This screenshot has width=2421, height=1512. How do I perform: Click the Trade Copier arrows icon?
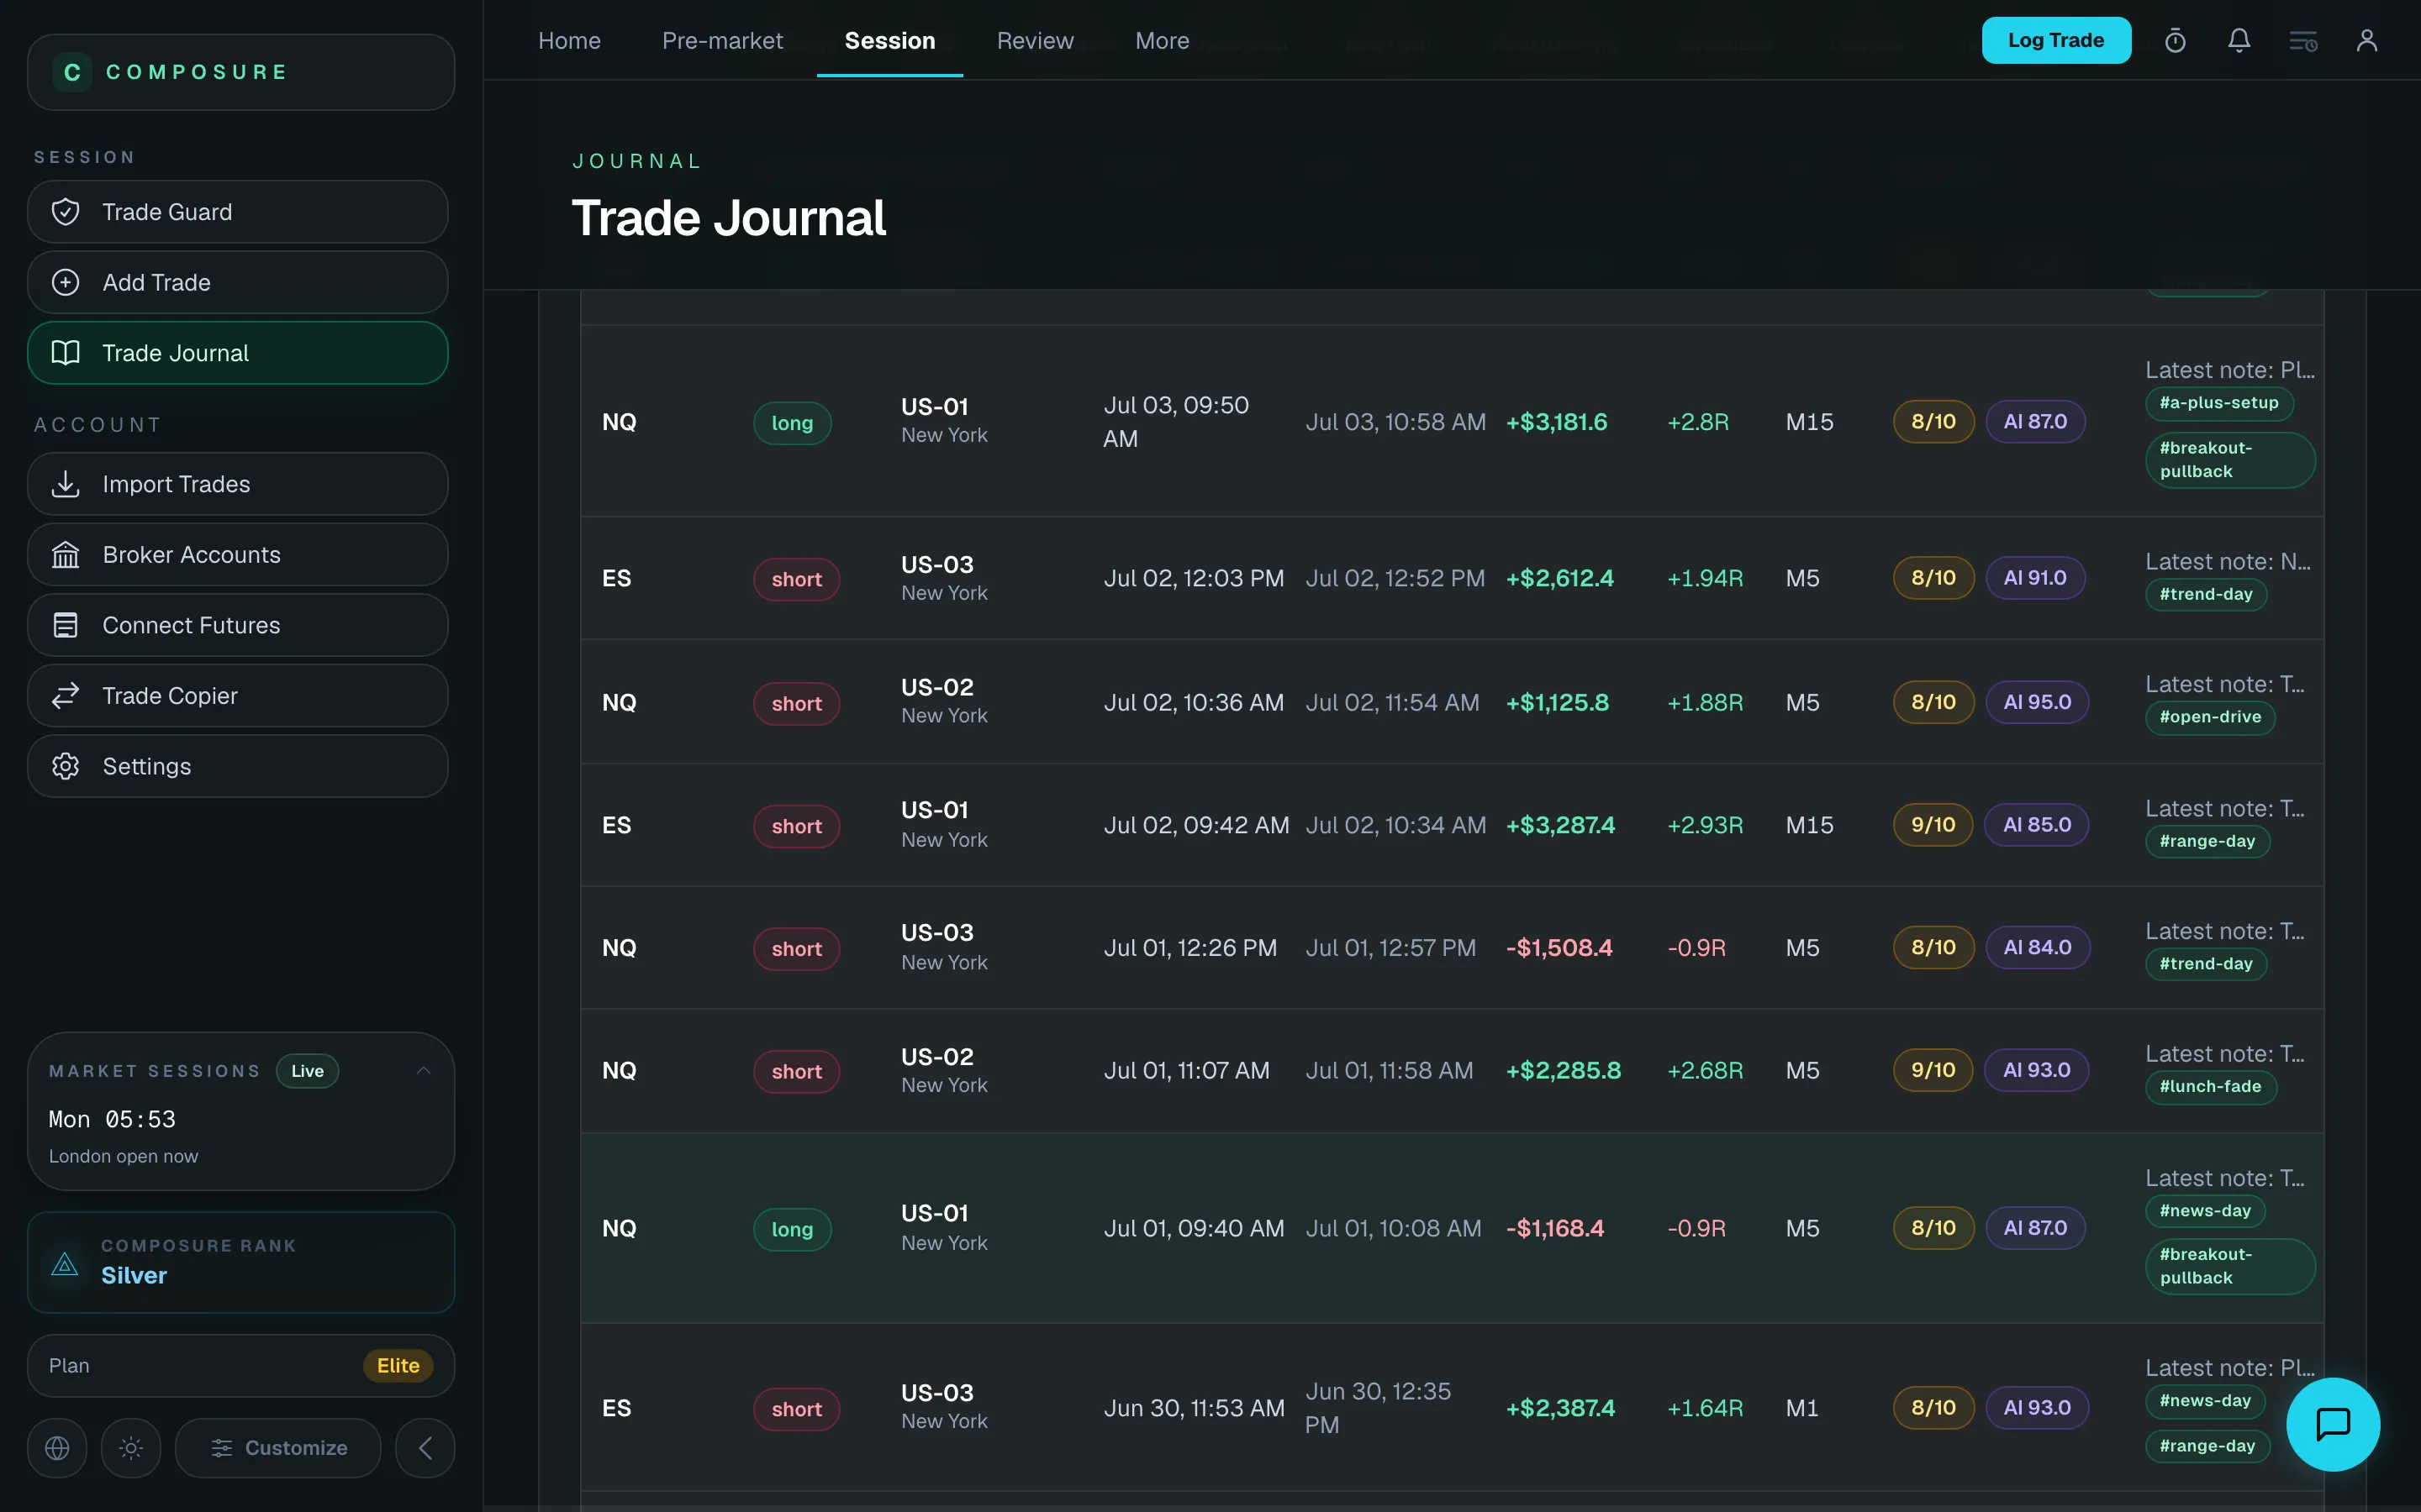point(66,696)
